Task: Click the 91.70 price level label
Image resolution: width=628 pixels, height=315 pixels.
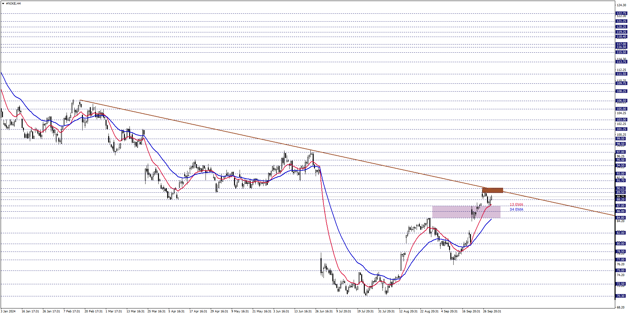Action: [x=621, y=181]
